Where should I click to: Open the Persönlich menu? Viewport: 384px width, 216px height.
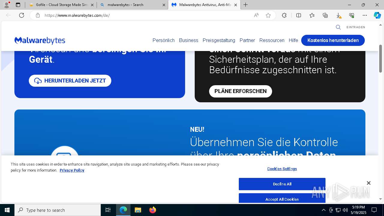tap(163, 40)
